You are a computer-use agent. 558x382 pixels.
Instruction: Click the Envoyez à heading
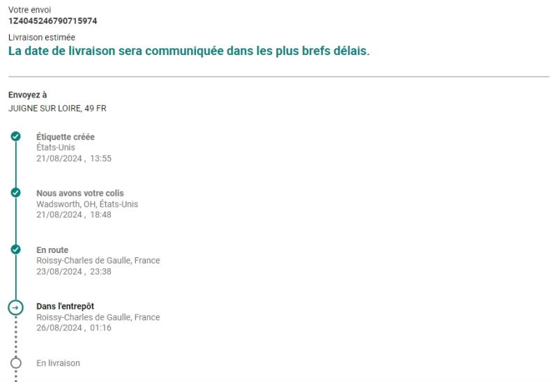(x=27, y=95)
